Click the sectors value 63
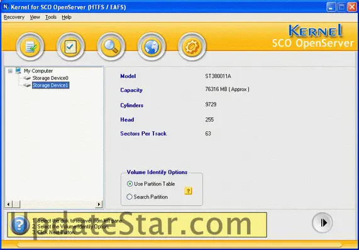 tap(208, 134)
